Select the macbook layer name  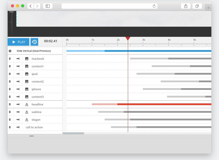click(x=38, y=59)
